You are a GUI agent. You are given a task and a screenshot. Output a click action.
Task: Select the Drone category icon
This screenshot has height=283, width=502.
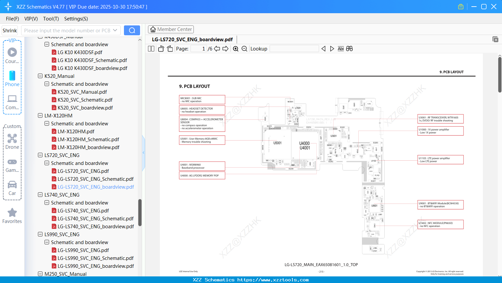point(12,139)
